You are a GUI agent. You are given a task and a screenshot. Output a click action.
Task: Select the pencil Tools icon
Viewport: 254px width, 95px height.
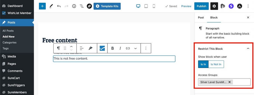click(x=51, y=6)
